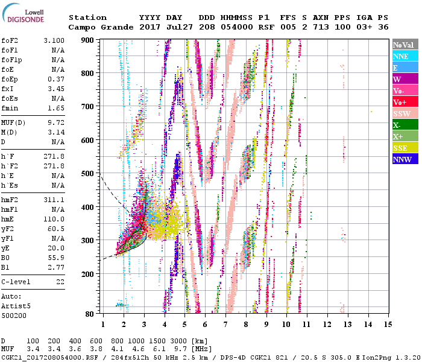422x362 pixels.
Task: Click the cyan NNE legend entry
Action: pos(405,56)
